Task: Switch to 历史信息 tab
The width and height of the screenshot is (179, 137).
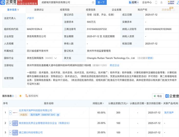Action: pyautogui.click(x=166, y=10)
